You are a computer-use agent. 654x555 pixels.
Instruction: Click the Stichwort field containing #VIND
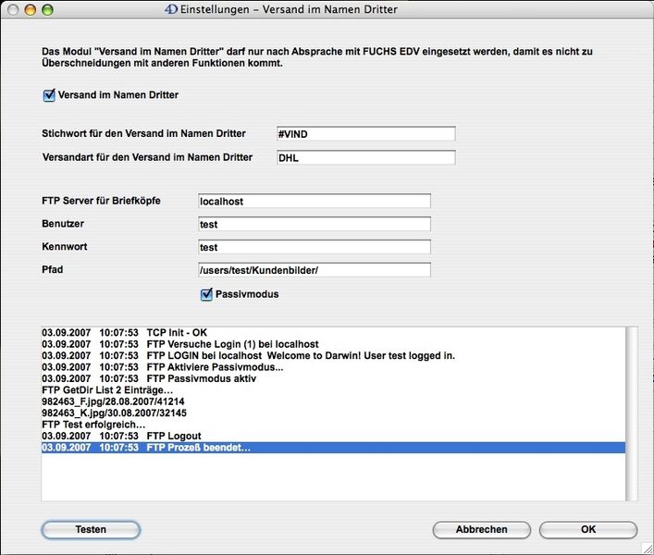(365, 134)
